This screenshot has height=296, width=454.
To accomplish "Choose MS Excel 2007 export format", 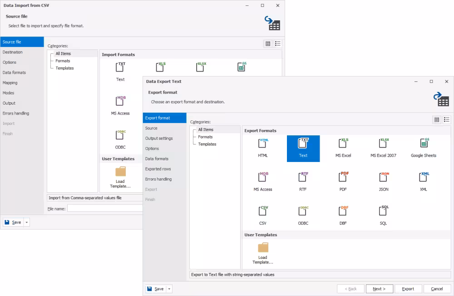I will pos(383,148).
